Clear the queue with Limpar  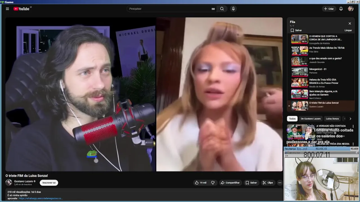(x=348, y=30)
